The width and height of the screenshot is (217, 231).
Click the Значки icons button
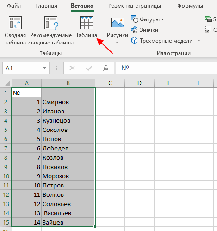click(x=144, y=30)
